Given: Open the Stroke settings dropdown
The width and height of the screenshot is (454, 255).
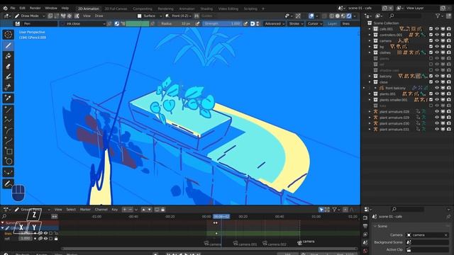Looking at the screenshot, I should 295,23.
